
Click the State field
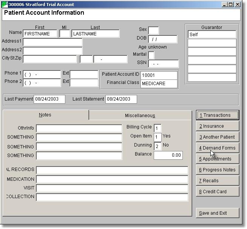[x=86, y=59]
